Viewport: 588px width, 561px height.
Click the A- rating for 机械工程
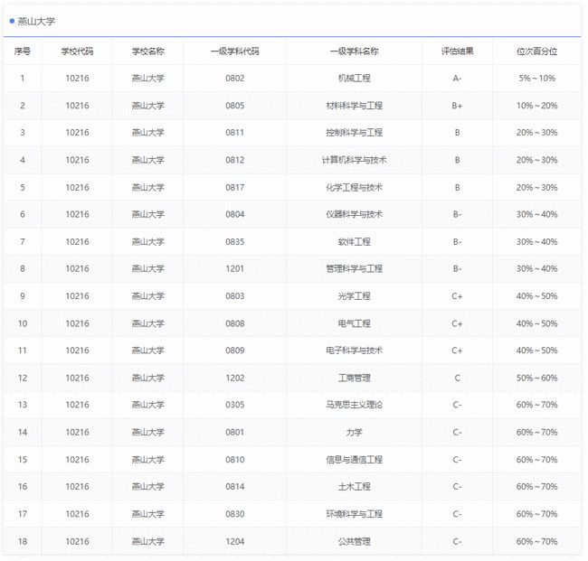tap(457, 78)
